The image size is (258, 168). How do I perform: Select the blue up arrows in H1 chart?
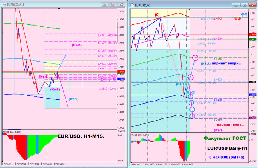[x=244, y=15]
